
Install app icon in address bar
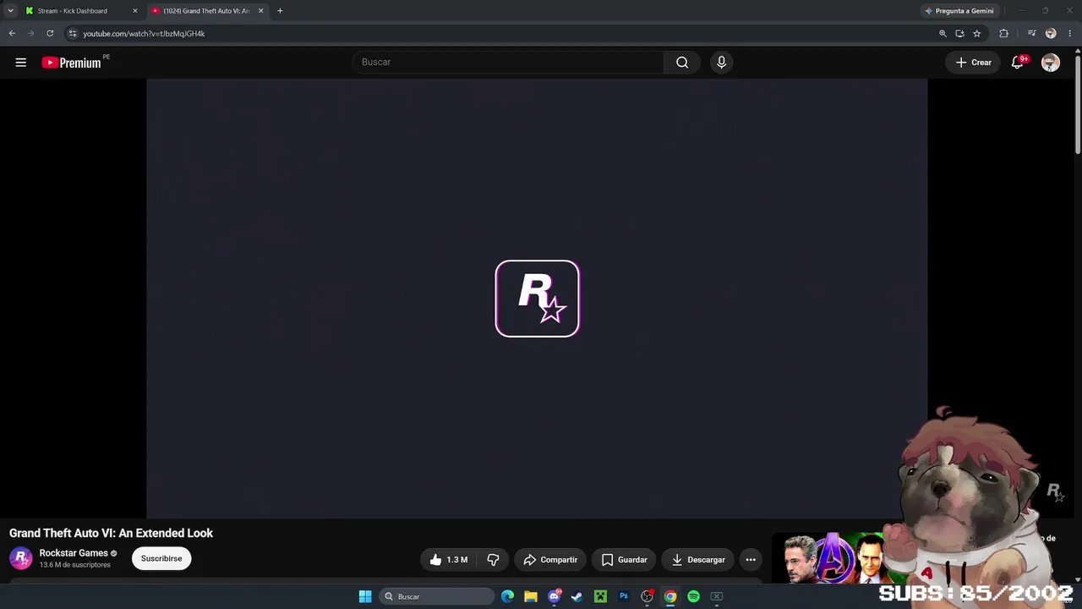tap(959, 33)
